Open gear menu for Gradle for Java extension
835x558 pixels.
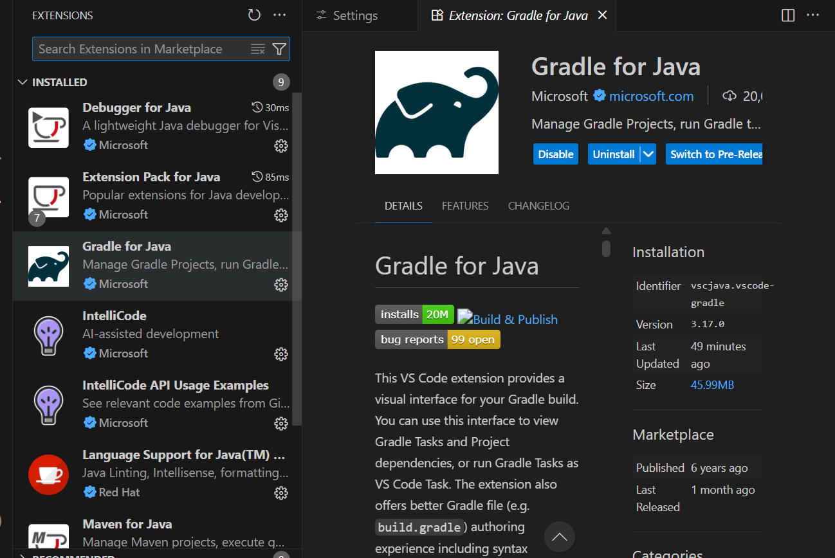tap(281, 285)
